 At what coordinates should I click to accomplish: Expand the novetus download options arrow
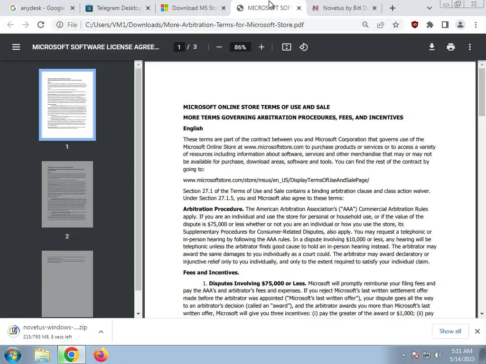point(101,332)
